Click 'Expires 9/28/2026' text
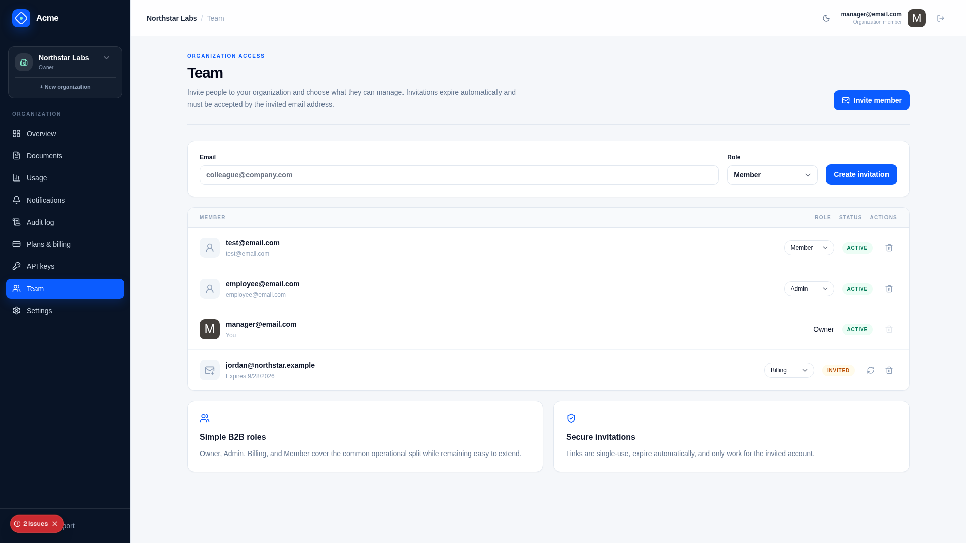 [250, 376]
